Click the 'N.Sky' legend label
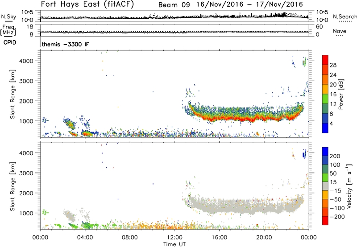 [x=8, y=16]
